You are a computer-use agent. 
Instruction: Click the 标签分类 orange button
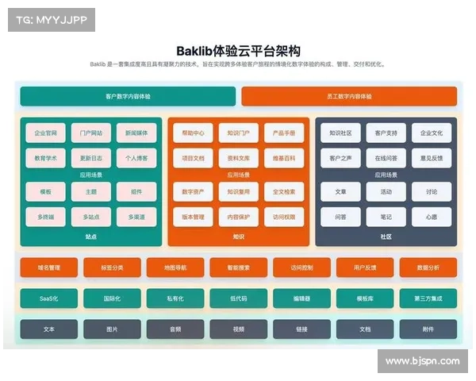coord(112,267)
